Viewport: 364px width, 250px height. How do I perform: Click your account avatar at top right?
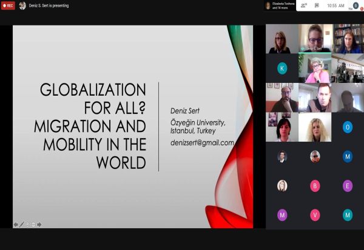[x=356, y=5]
